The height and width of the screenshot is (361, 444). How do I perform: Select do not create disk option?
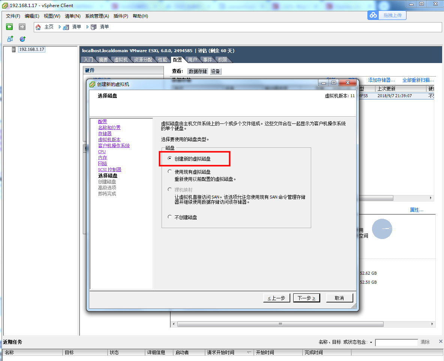169,217
